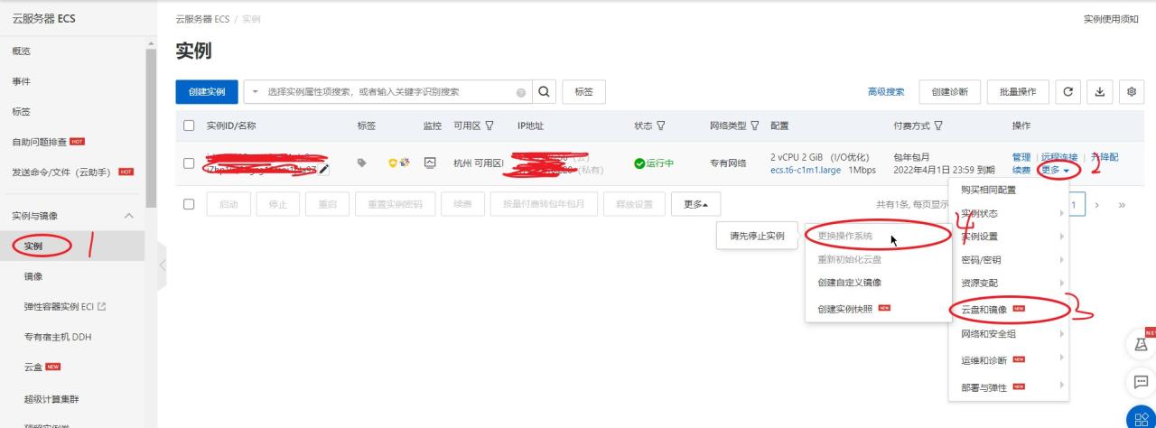Check the instance row checkbox
Image resolution: width=1156 pixels, height=428 pixels.
click(x=189, y=163)
